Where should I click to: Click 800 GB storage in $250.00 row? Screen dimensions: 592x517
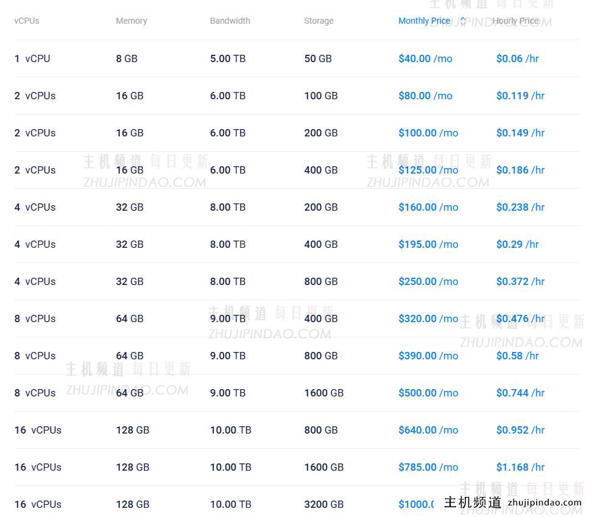(321, 281)
